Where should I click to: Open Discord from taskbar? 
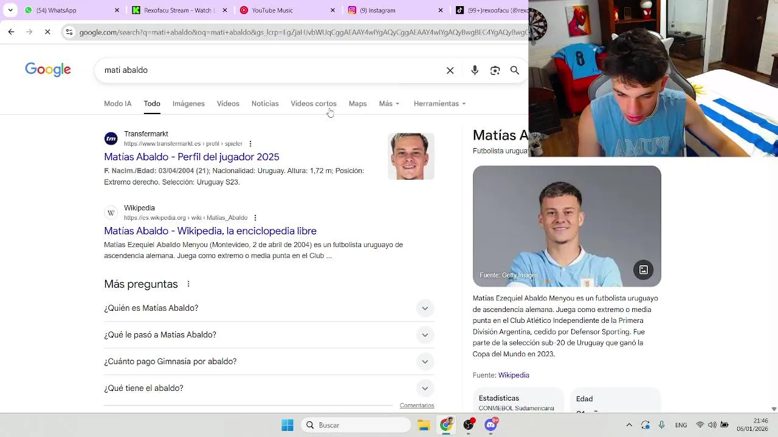(491, 424)
